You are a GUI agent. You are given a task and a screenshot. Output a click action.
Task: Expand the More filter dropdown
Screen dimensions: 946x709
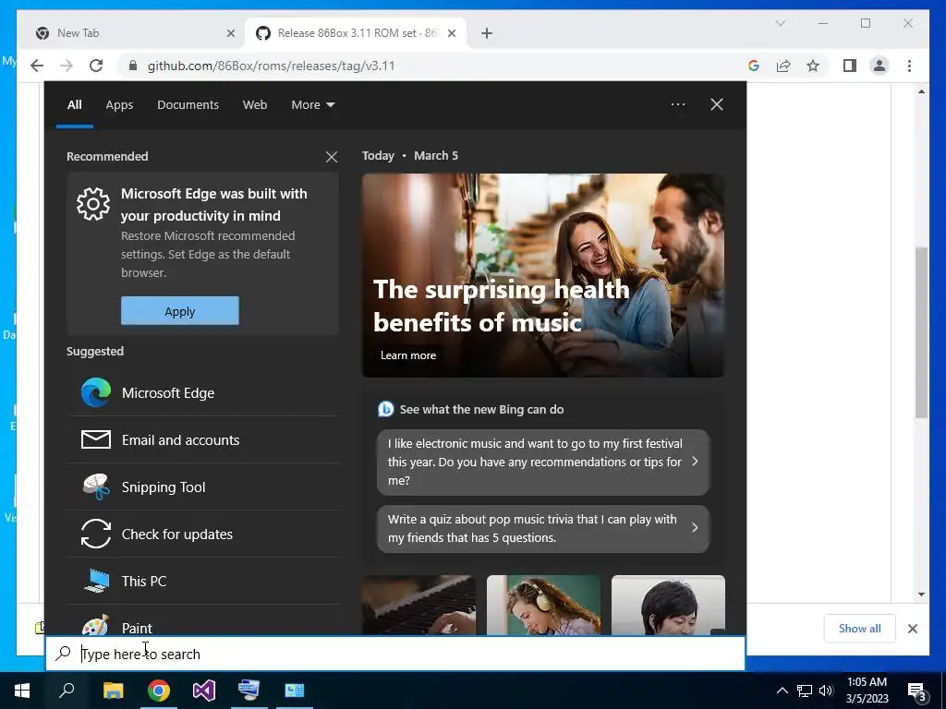pos(312,105)
